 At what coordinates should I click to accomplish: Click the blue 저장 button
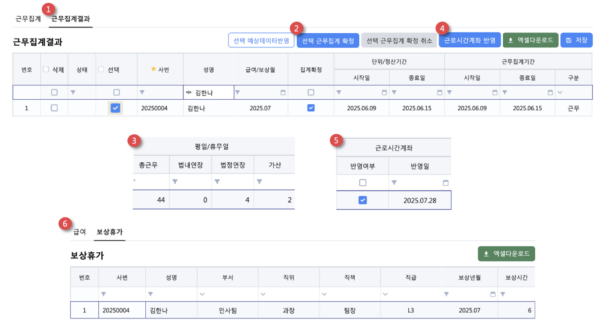click(576, 41)
